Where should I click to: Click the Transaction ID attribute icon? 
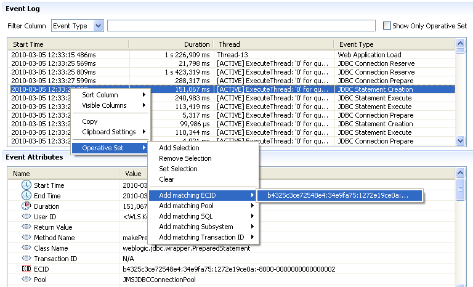(x=26, y=259)
